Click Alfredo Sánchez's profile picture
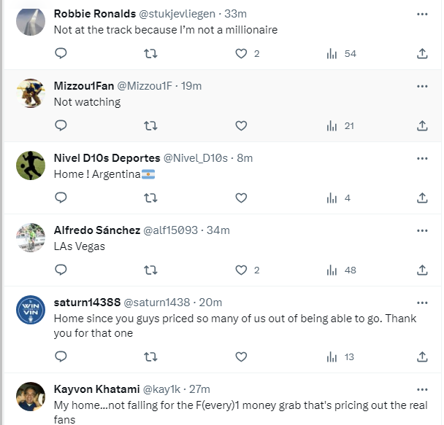The height and width of the screenshot is (425, 444). click(31, 238)
